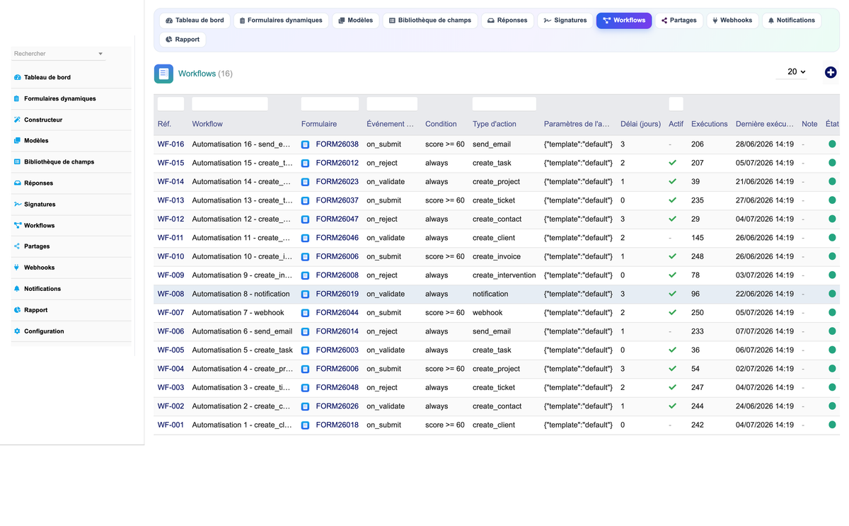Open the Actif column filter box
Screen dimensions: 849x526
676,104
